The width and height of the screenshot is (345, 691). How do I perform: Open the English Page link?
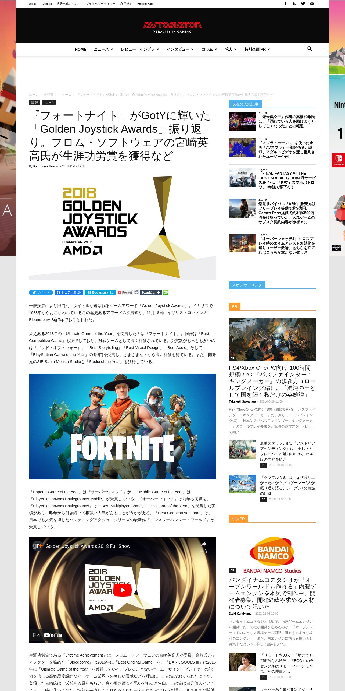pyautogui.click(x=146, y=4)
